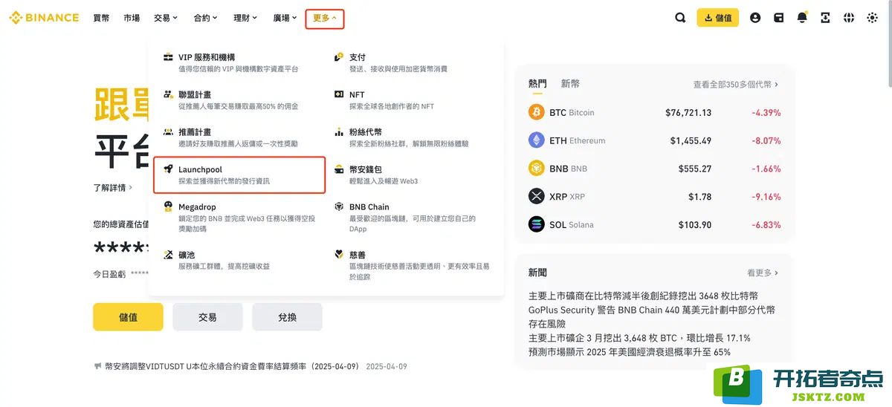The image size is (892, 407).
Task: Open the user profile icon
Action: tap(755, 18)
